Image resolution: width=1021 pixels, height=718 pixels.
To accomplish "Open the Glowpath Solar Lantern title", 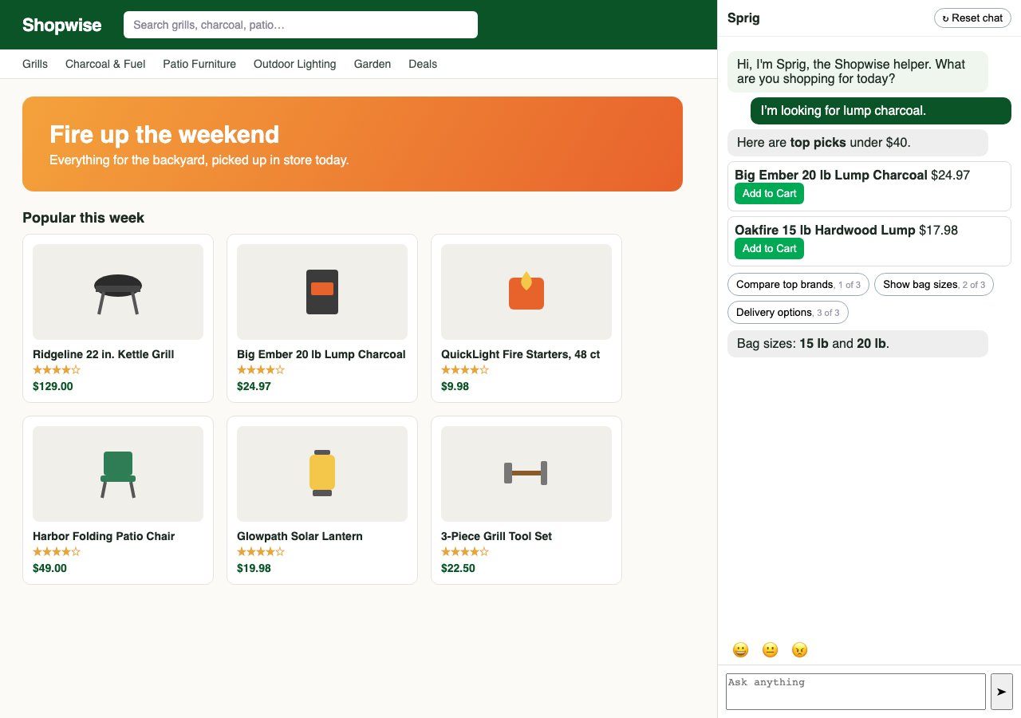I will (300, 536).
